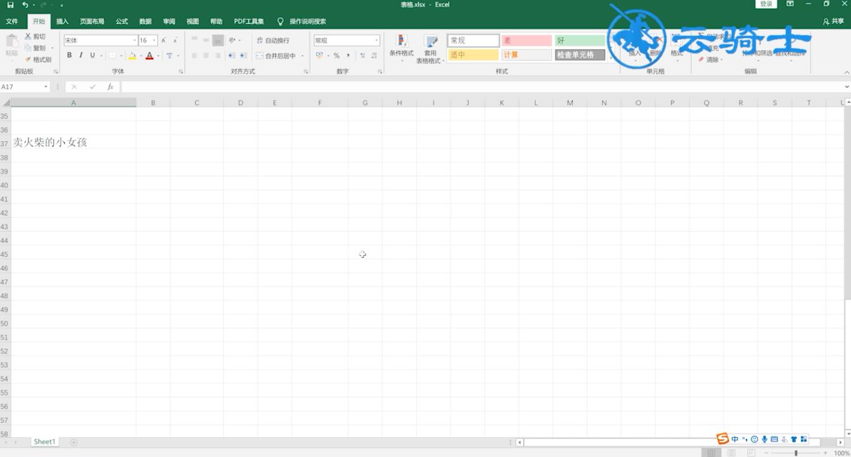Toggle Underline formatting button
851x457 pixels.
[x=92, y=55]
